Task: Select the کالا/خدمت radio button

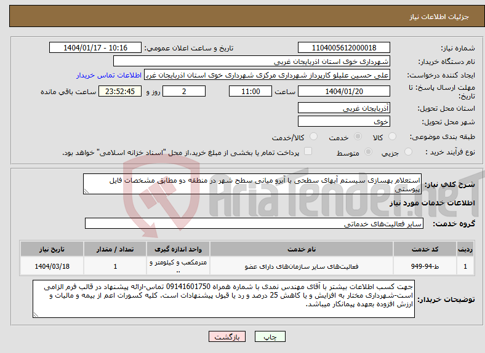Action: click(314, 137)
